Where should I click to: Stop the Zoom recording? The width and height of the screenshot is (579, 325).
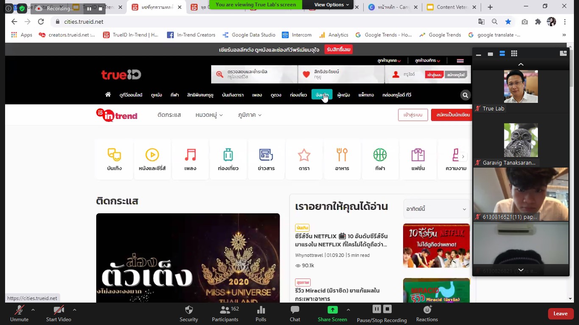387,309
